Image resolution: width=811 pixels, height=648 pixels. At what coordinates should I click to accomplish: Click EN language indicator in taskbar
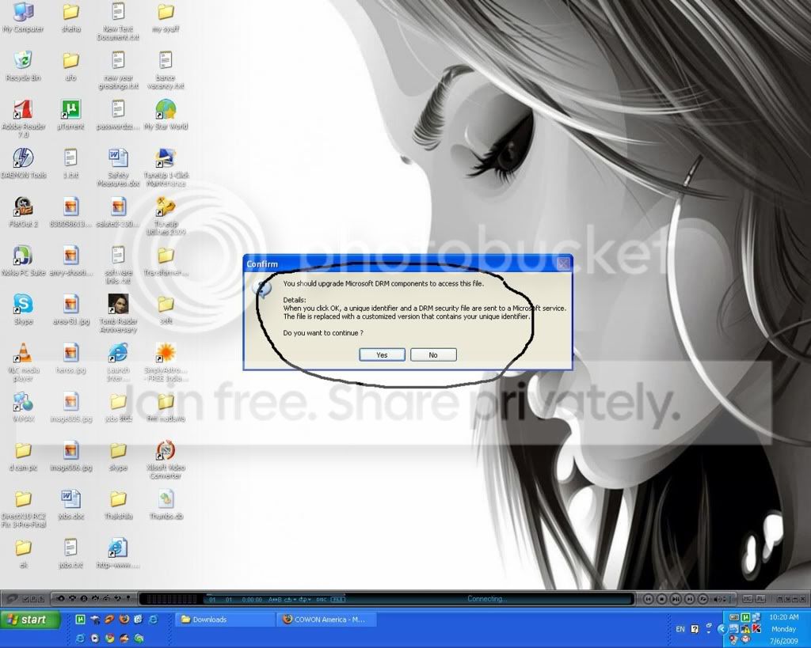pos(680,629)
